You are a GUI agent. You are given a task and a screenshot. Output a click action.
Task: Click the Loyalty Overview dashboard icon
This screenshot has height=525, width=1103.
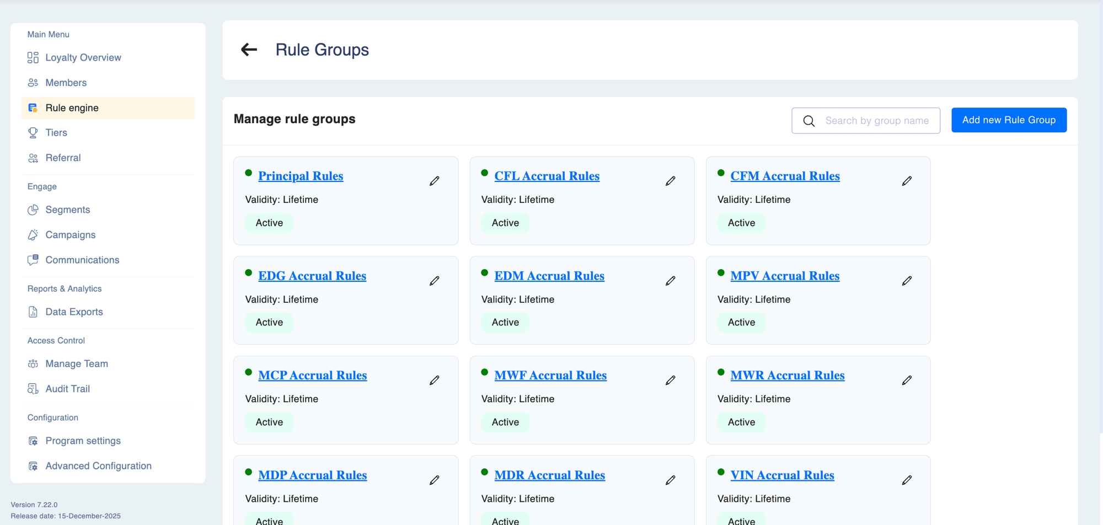(x=33, y=57)
